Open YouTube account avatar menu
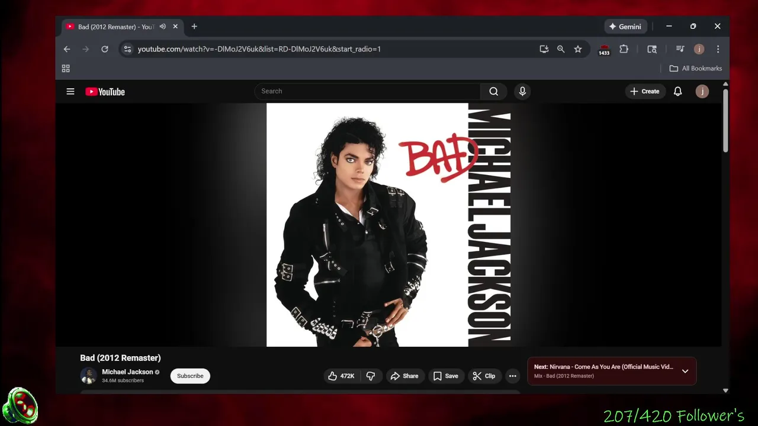This screenshot has width=758, height=426. click(702, 91)
